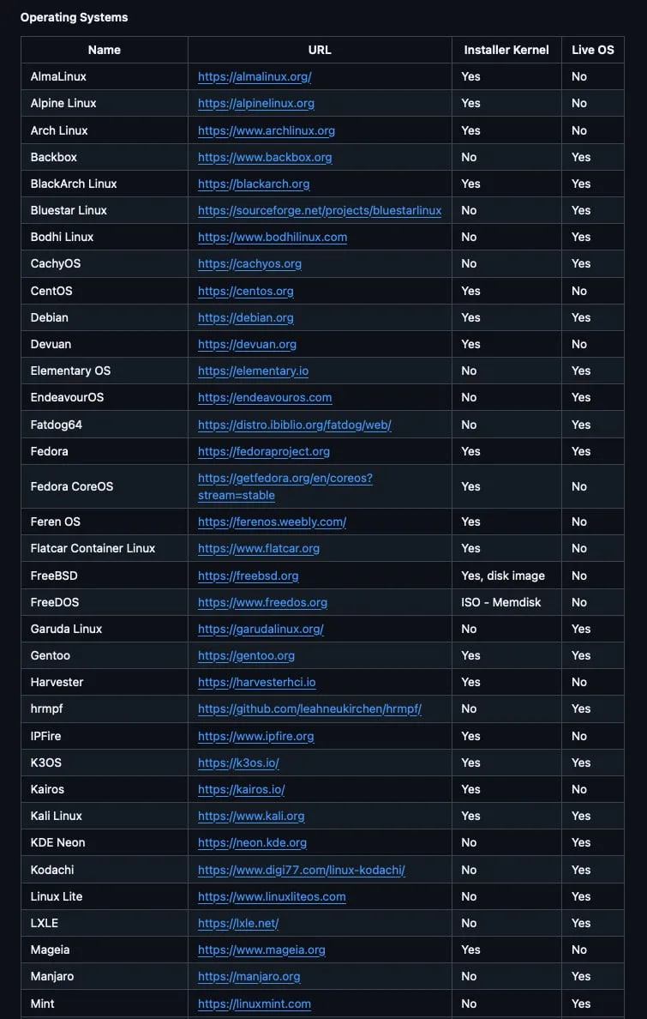Visit the cachyos.org link

[x=249, y=263]
